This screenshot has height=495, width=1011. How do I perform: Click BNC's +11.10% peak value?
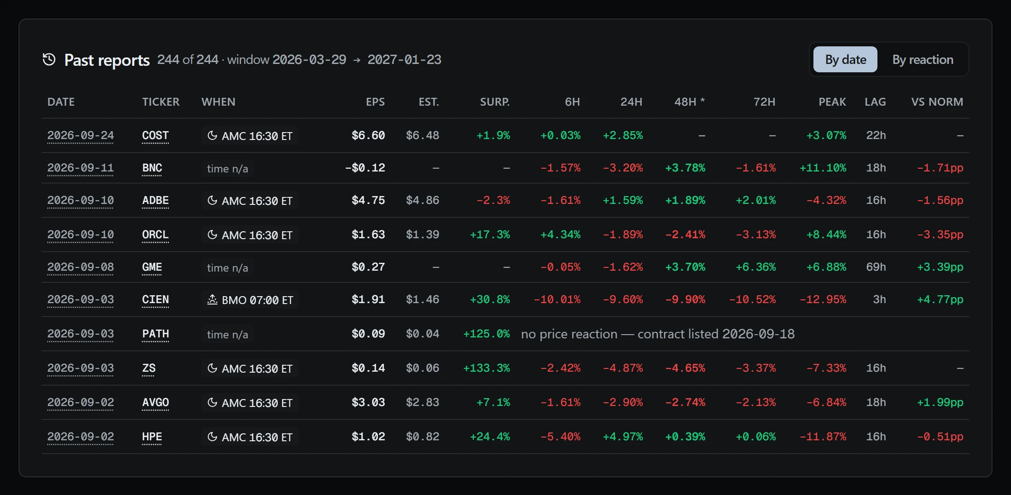point(823,168)
